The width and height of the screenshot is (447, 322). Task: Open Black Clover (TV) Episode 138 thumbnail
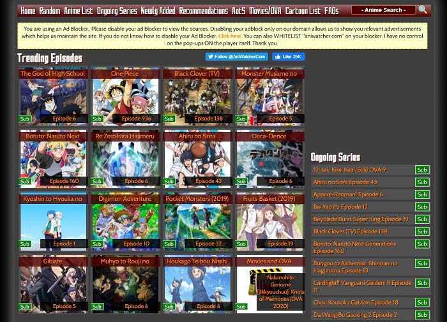click(197, 96)
